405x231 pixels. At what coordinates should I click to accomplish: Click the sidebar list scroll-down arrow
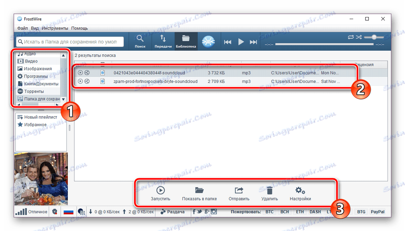point(63,99)
